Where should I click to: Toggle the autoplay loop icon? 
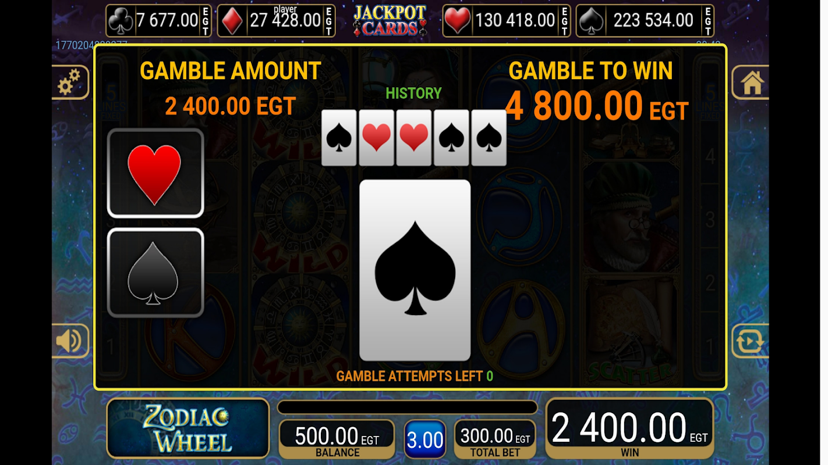751,341
